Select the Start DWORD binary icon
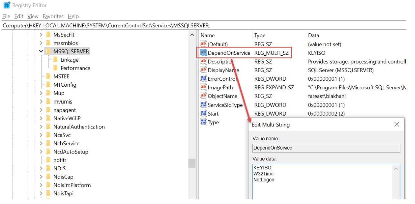The width and height of the screenshot is (415, 204). (204, 114)
